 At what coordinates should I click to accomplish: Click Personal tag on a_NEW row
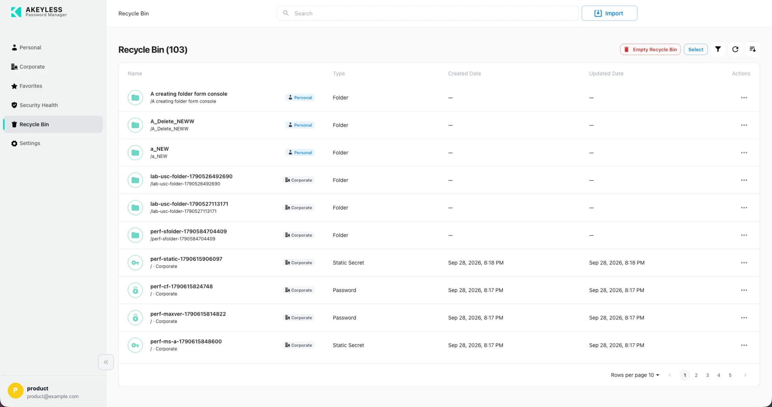pyautogui.click(x=300, y=153)
